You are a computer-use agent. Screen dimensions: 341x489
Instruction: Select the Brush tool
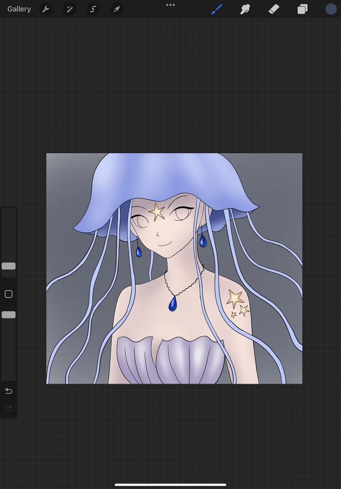pos(217,9)
